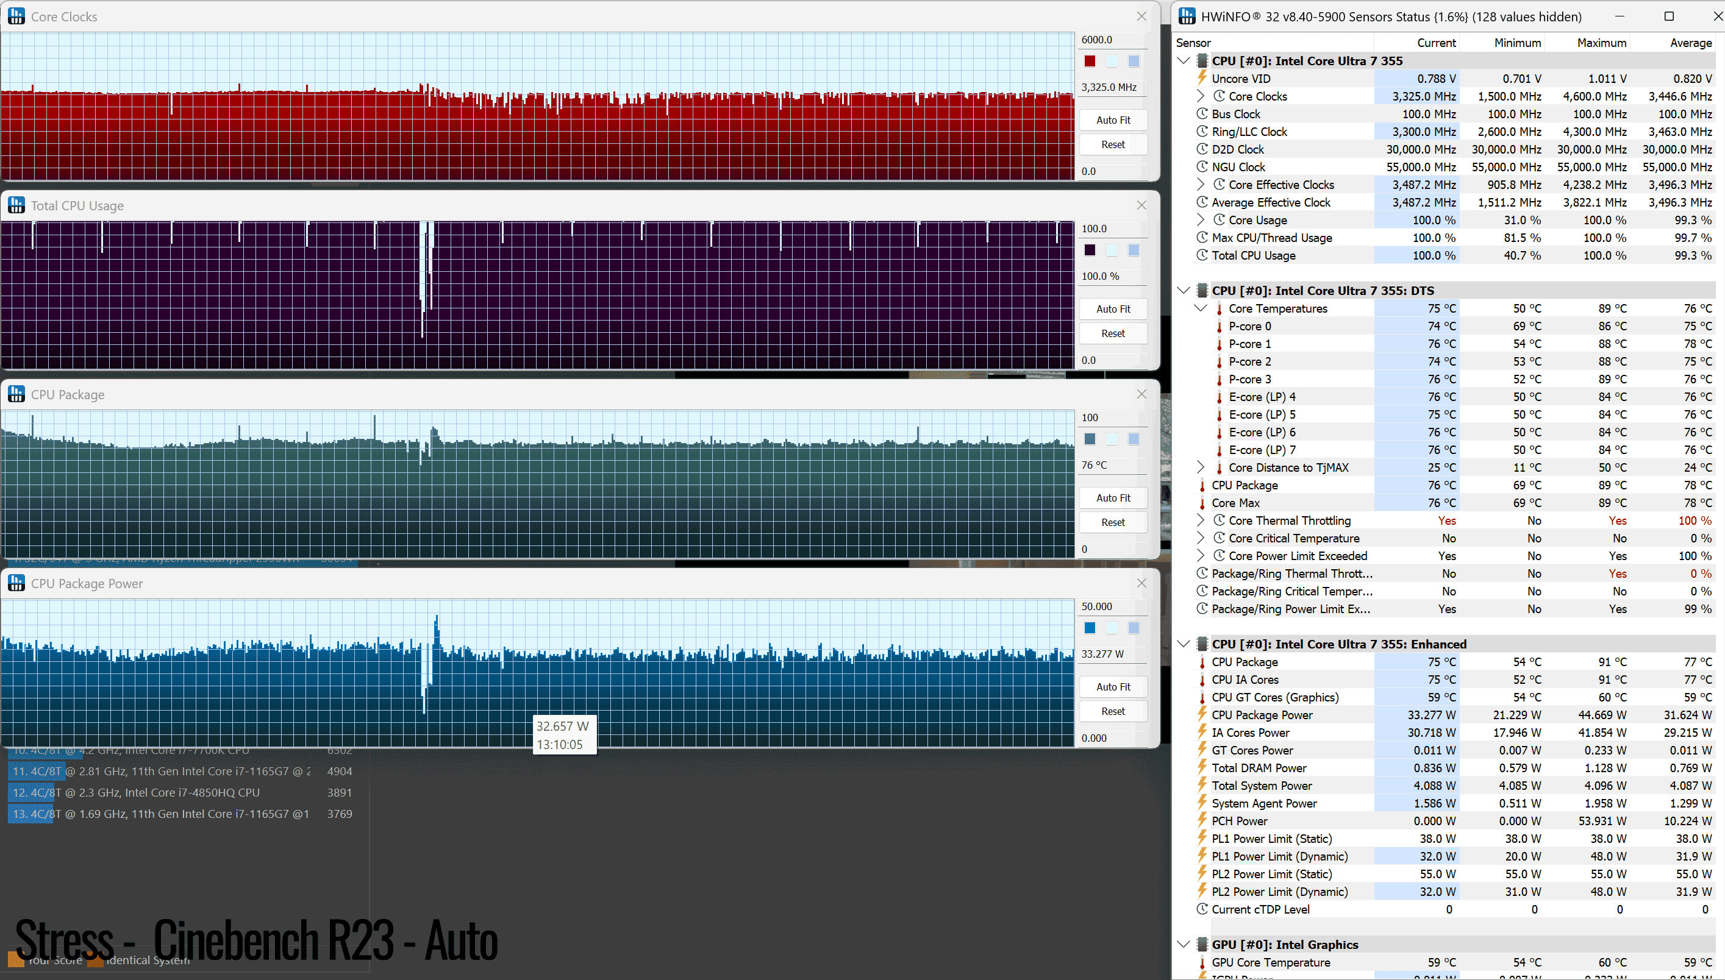Click the chip icon beside GPU [#0]: Intel Graphics
Image resolution: width=1725 pixels, height=980 pixels.
click(x=1202, y=944)
